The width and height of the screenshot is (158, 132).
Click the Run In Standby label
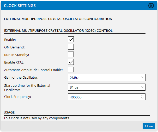pyautogui.click(x=16, y=55)
